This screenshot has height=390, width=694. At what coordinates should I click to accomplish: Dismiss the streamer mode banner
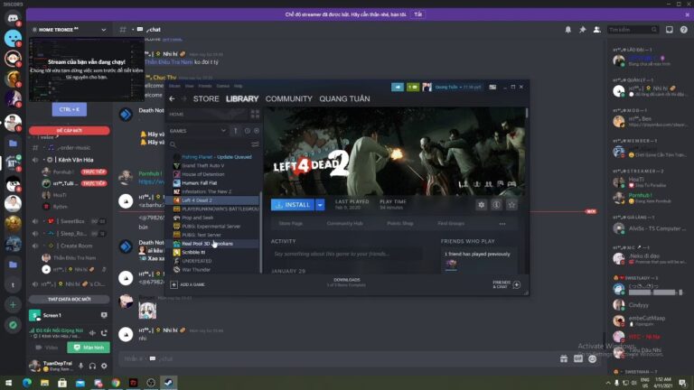pyautogui.click(x=688, y=14)
